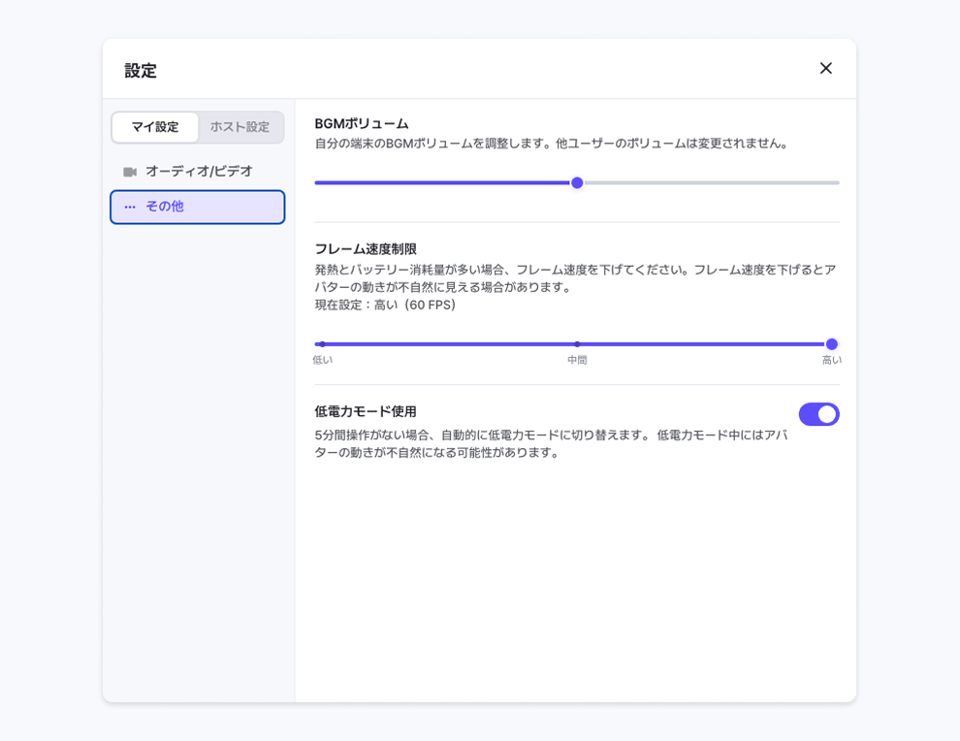The width and height of the screenshot is (960, 741).
Task: Click the three-dots icon beside その他
Action: click(x=130, y=207)
